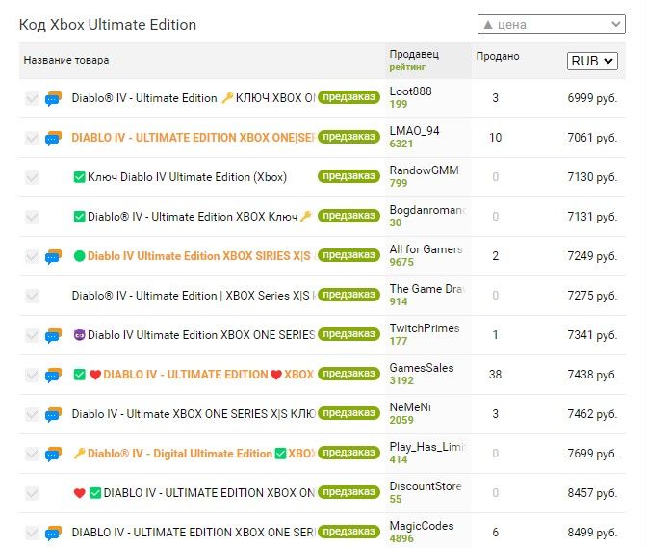Open seller RandowGMM profile
The height and width of the screenshot is (548, 646).
(x=424, y=170)
